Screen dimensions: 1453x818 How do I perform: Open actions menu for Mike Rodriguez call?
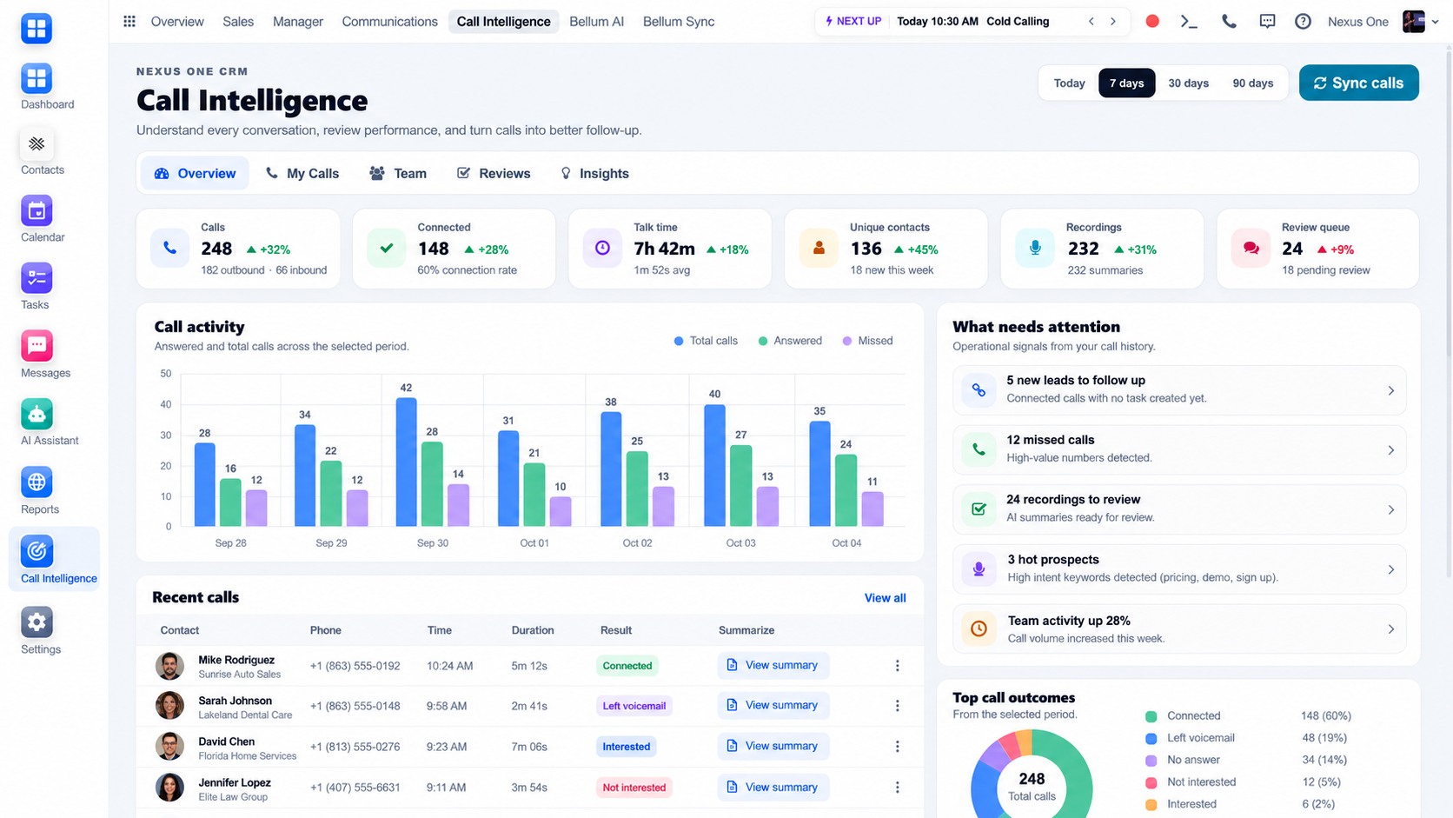point(897,666)
